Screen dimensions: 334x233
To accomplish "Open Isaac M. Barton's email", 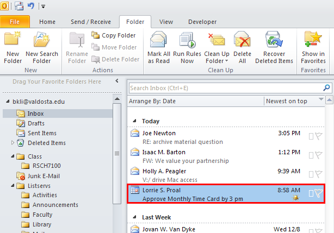I will point(226,156).
